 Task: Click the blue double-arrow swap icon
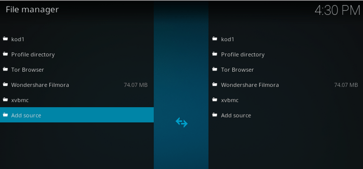click(181, 122)
